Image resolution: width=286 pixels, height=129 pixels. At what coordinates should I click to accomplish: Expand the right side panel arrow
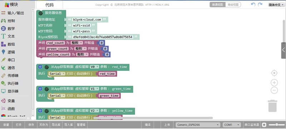point(283,50)
